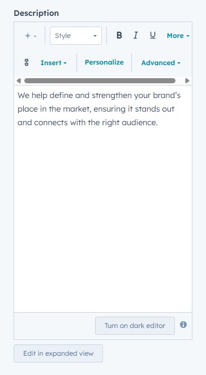Turn on dark editor
The image size is (206, 375).
point(135,326)
